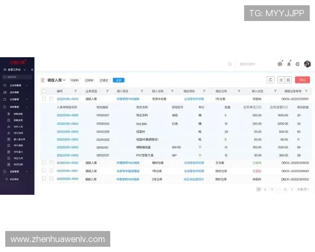
Task: Filter the 调入项目 column
Action: coord(142,91)
